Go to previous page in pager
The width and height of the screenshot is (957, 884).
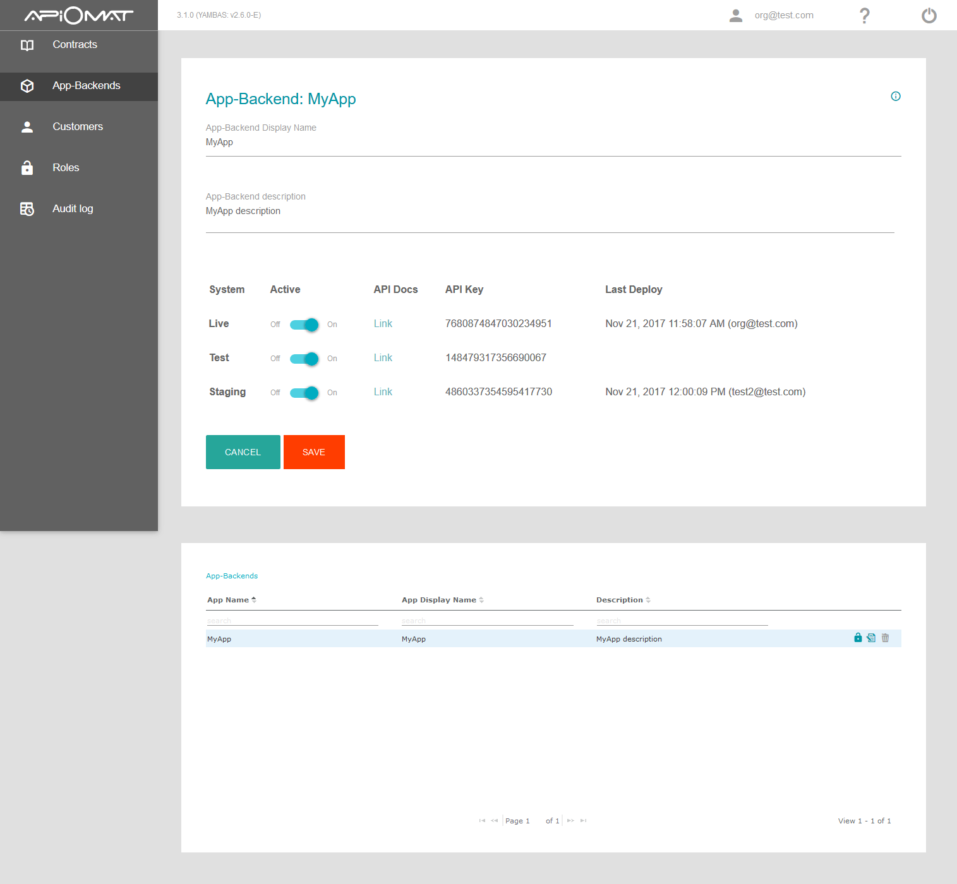coord(495,821)
